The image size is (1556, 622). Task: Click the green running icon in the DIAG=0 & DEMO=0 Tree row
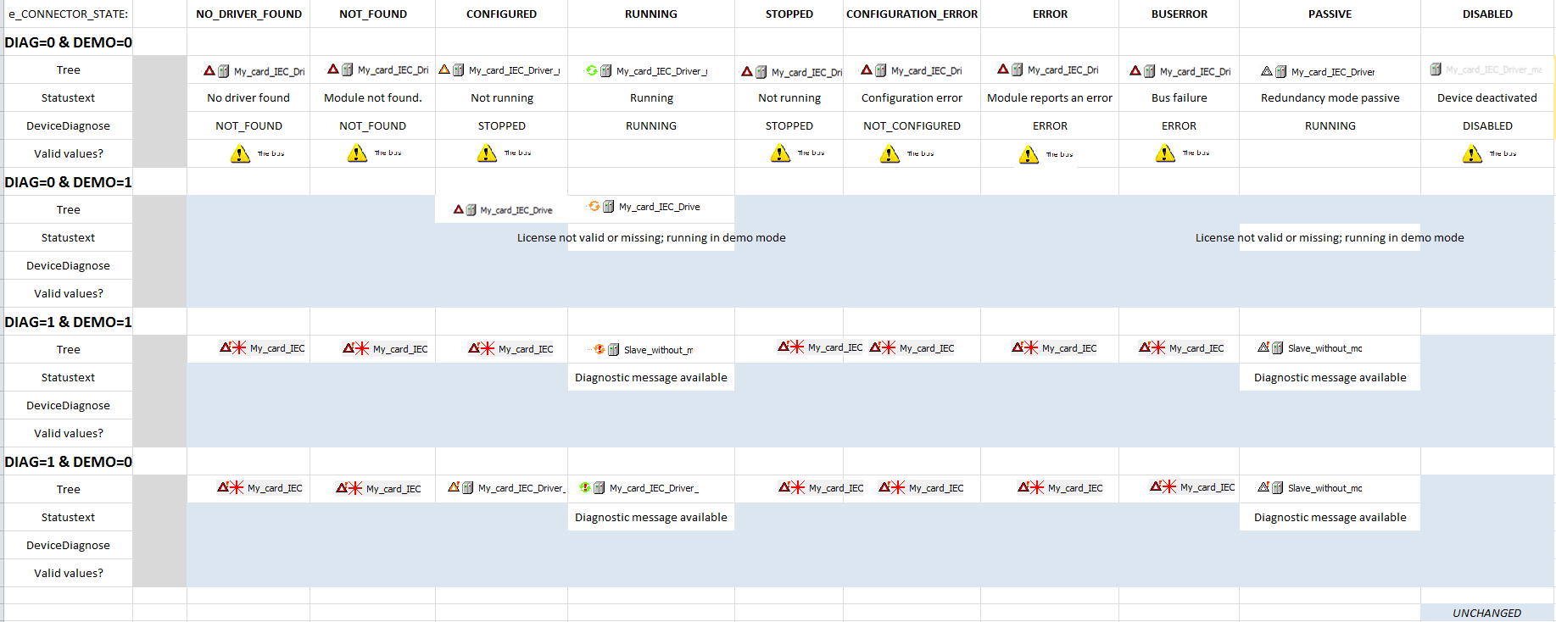click(x=592, y=70)
